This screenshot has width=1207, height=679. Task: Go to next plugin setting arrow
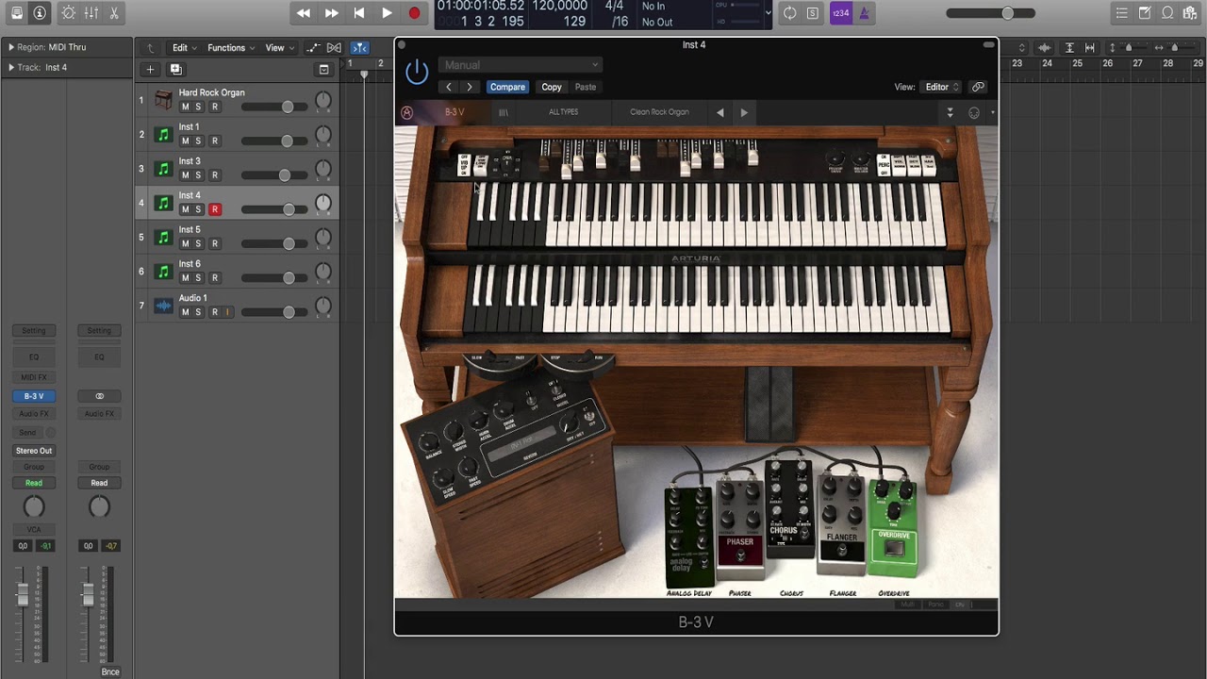(x=470, y=87)
